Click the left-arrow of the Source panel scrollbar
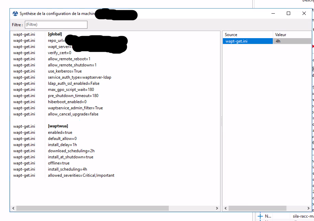 coord(226,208)
